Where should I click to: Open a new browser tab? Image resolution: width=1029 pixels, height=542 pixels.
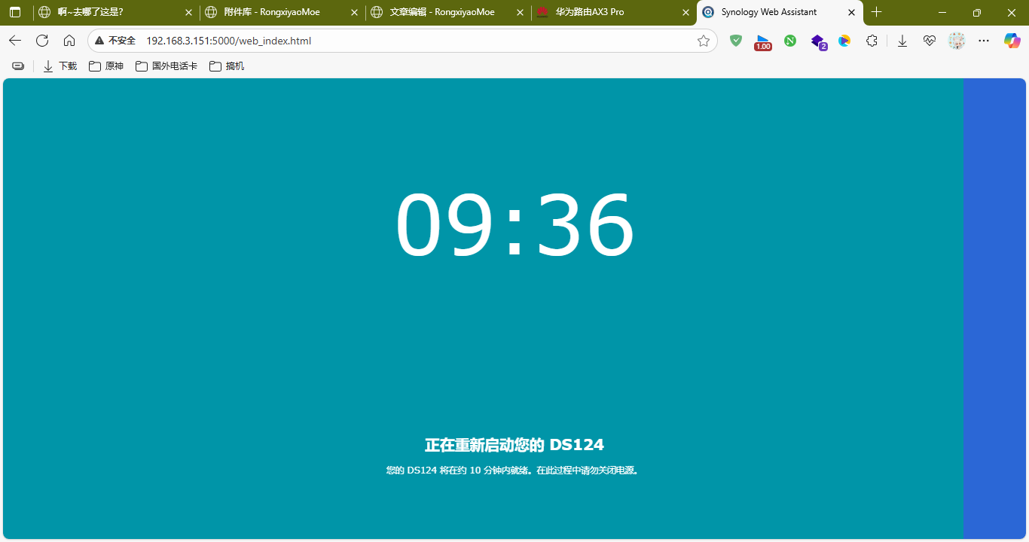click(876, 12)
